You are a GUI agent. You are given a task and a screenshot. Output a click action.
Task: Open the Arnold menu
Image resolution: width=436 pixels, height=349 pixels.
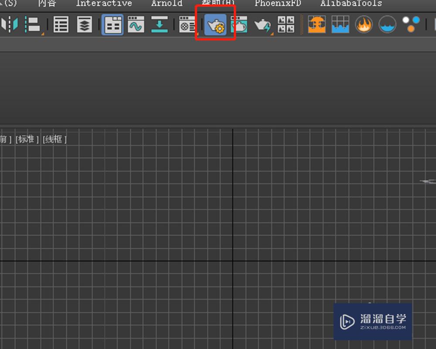point(167,3)
